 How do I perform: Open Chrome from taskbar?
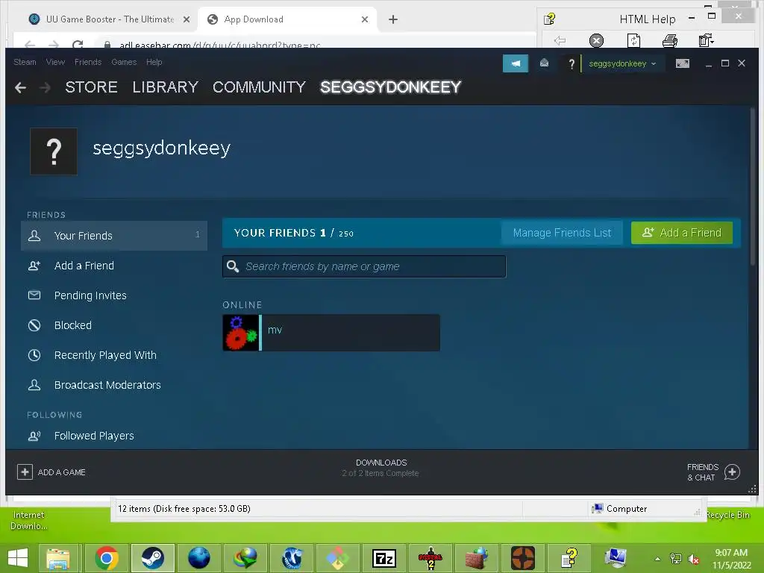107,558
